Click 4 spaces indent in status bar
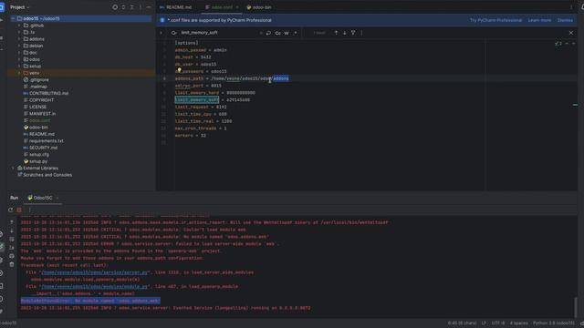The width and height of the screenshot is (584, 328). pyautogui.click(x=518, y=323)
